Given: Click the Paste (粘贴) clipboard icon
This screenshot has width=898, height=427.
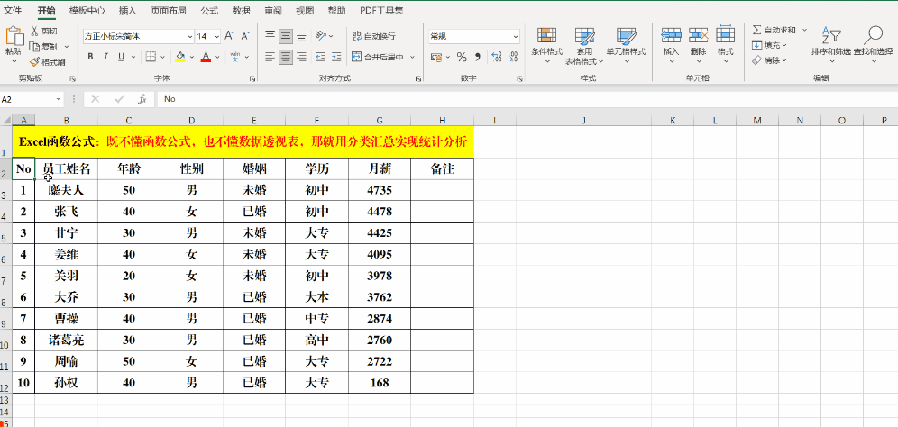Looking at the screenshot, I should tap(14, 37).
